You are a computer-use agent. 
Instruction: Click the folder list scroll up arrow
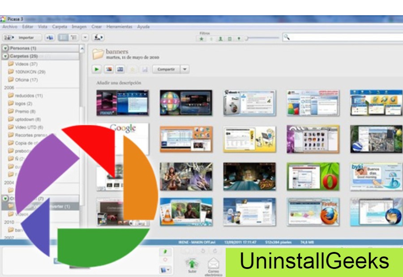click(x=82, y=48)
